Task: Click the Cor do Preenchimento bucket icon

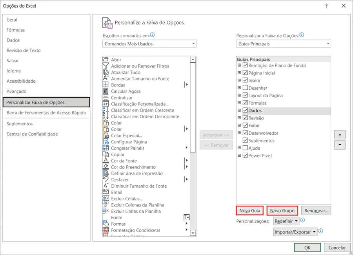Action: (106, 166)
